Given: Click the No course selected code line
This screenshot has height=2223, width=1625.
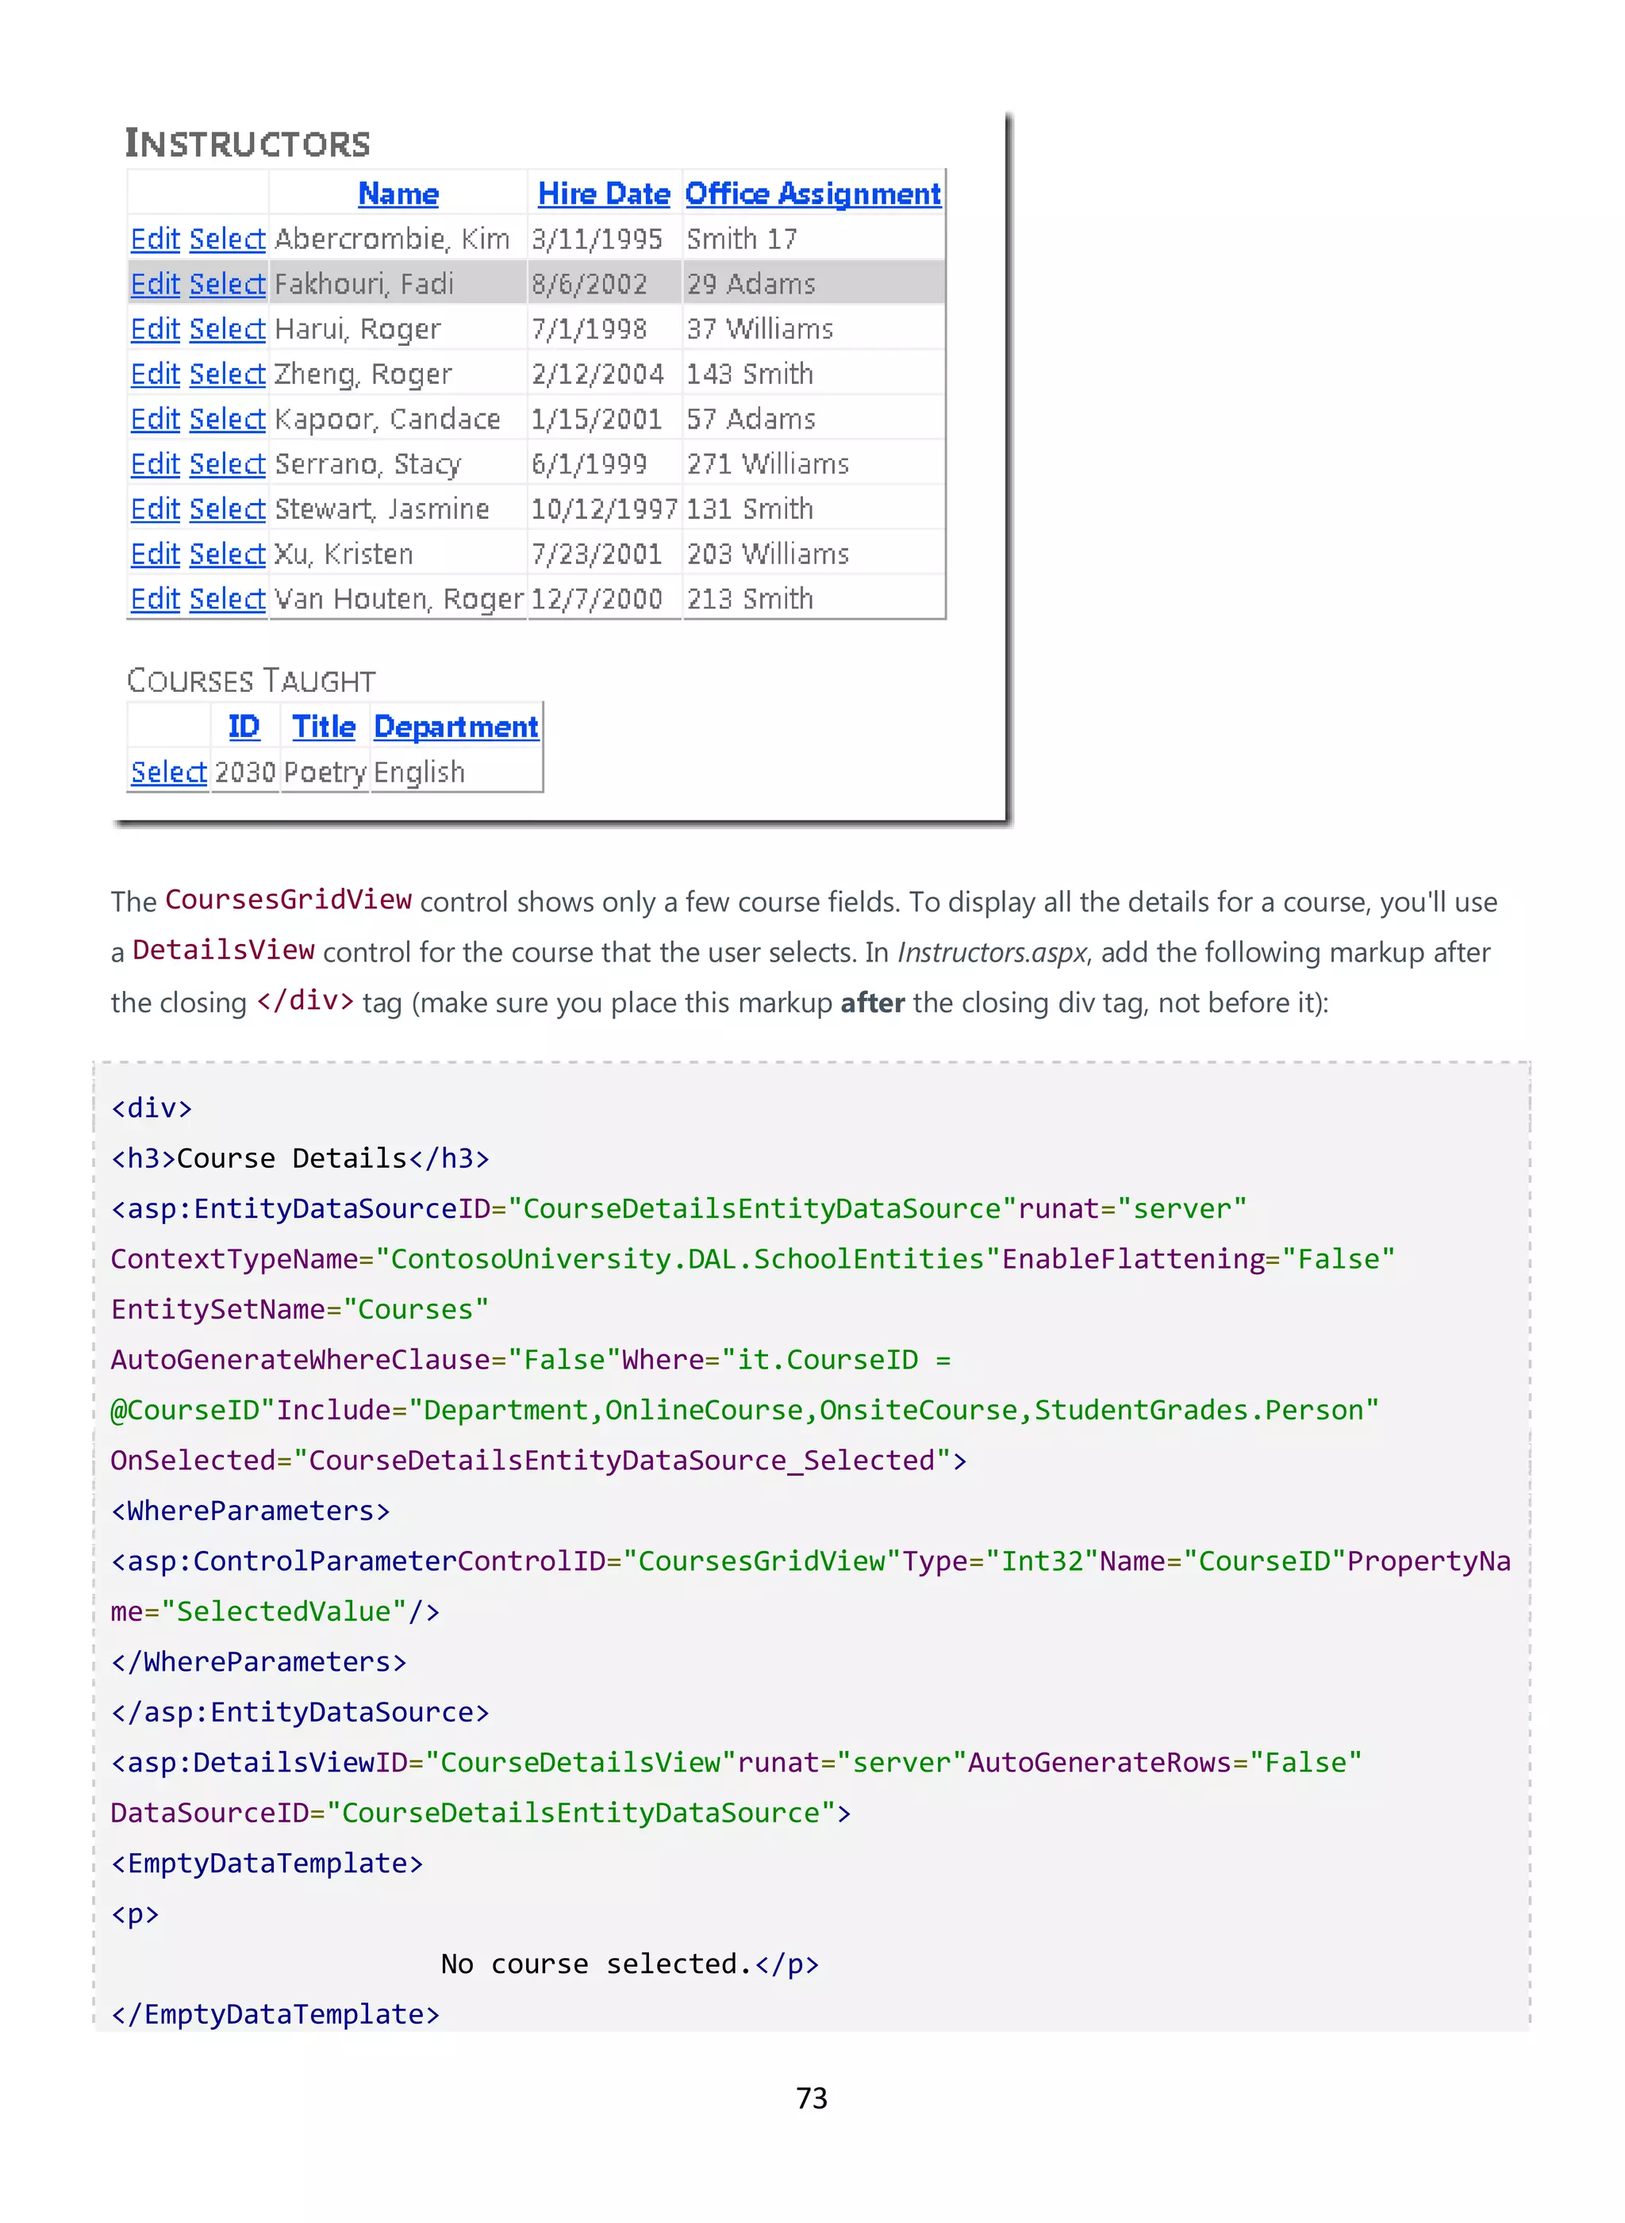Looking at the screenshot, I should point(629,1964).
